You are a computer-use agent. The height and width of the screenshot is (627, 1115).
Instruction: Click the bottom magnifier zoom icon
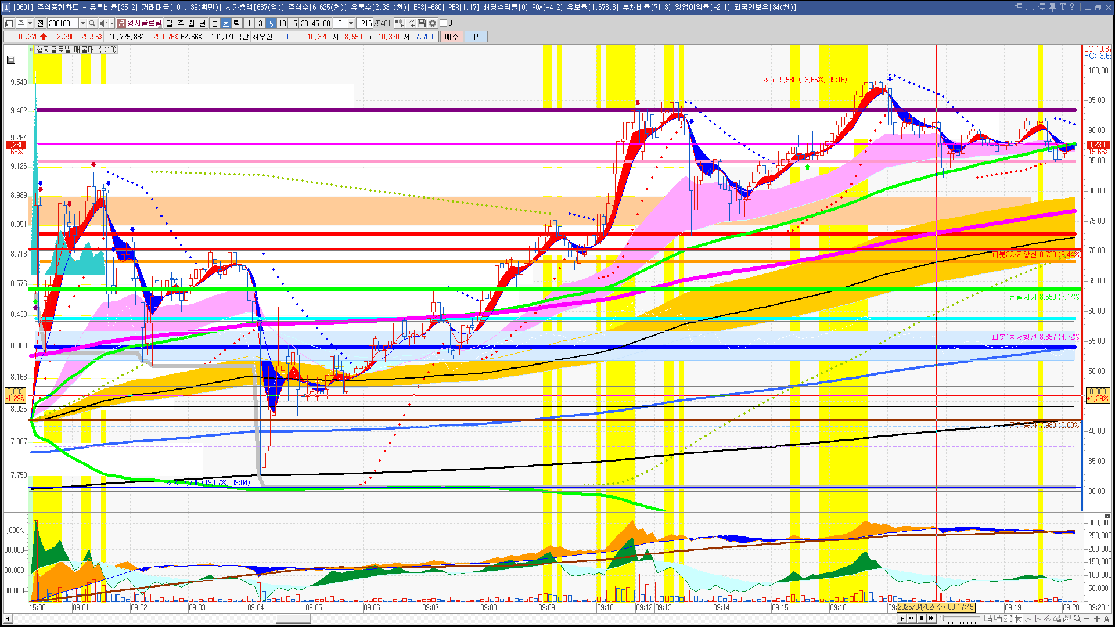tap(1077, 619)
